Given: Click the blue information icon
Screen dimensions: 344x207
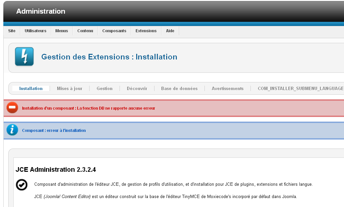Looking at the screenshot, I should point(12,130).
